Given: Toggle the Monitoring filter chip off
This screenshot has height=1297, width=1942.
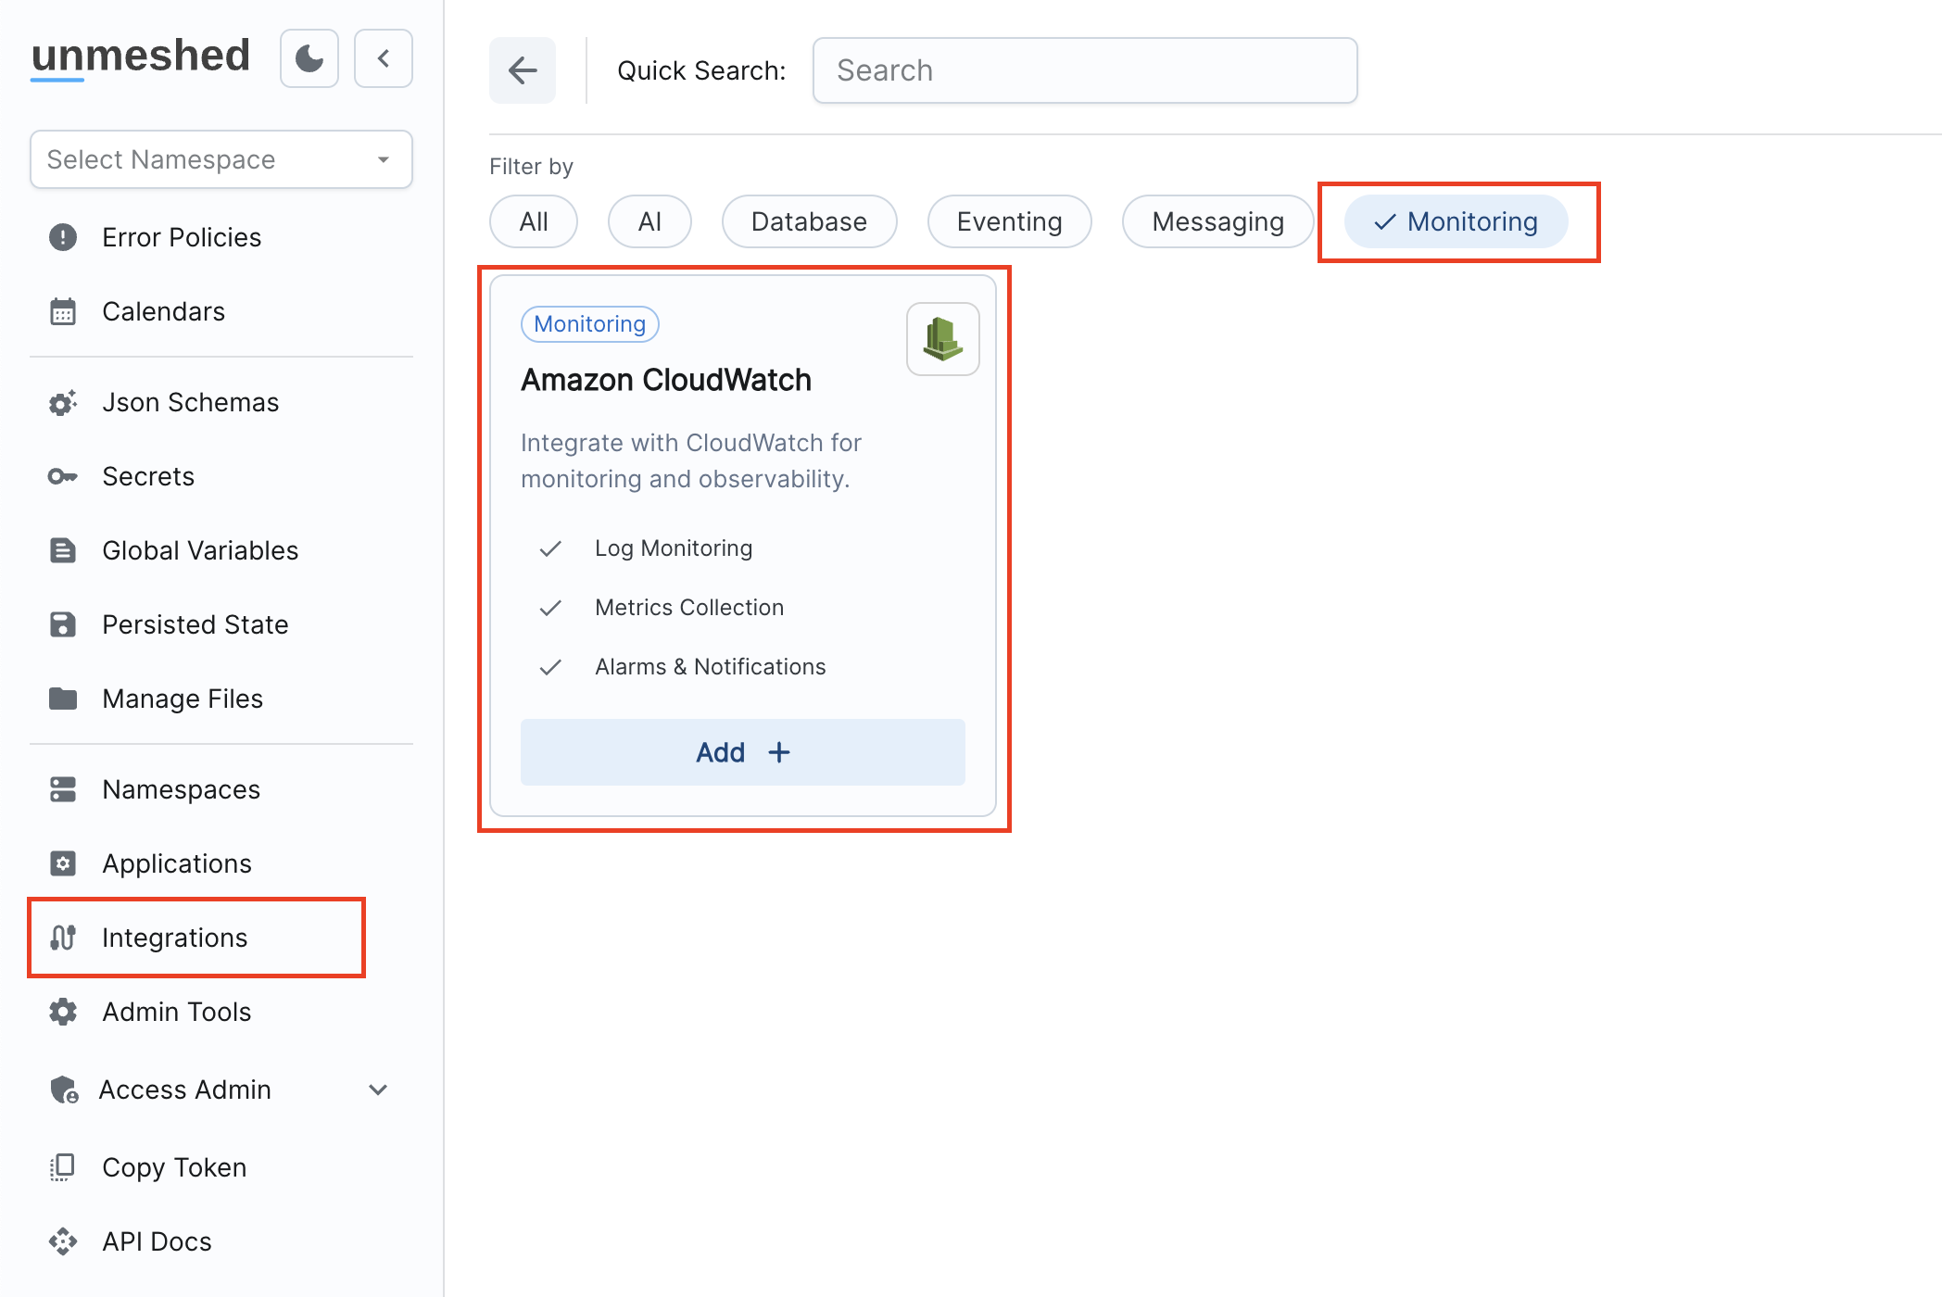Looking at the screenshot, I should [1456, 221].
